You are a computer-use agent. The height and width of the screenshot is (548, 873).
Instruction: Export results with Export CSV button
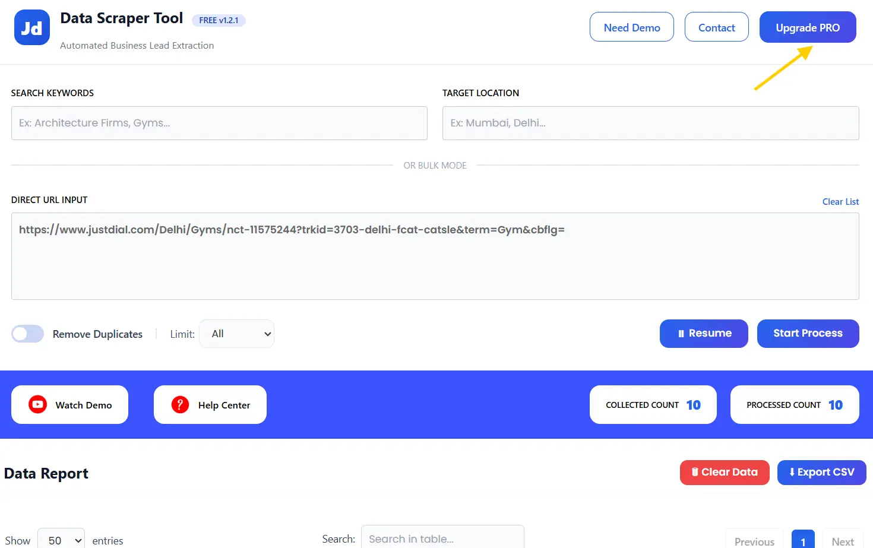point(821,473)
